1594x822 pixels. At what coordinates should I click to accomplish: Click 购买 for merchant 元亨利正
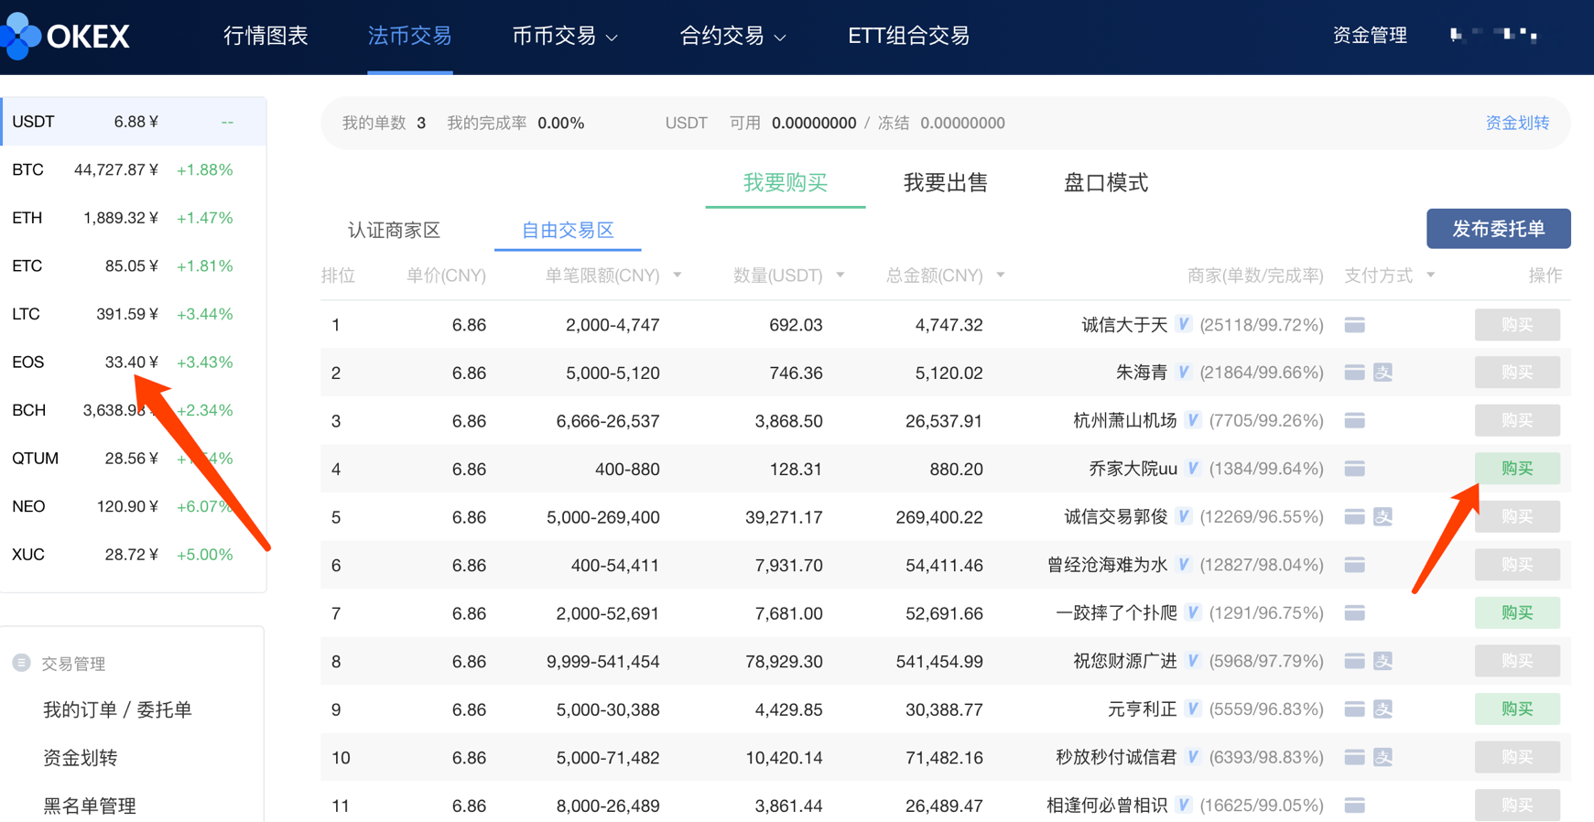[x=1517, y=708]
